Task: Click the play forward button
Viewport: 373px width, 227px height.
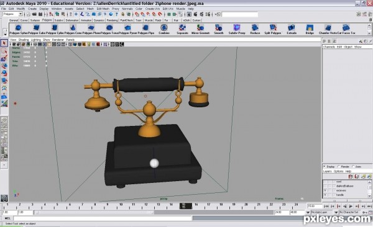Action: coord(351,207)
